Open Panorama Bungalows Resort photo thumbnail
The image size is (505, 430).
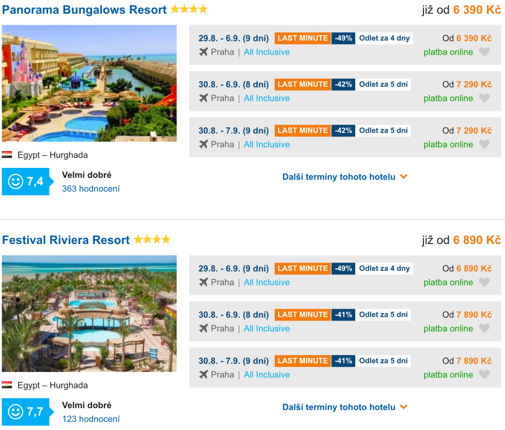(89, 83)
